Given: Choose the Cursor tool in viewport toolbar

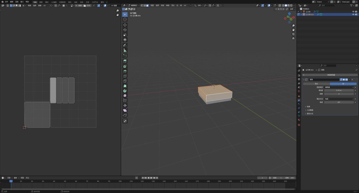Looking at the screenshot, I should coord(125,19).
